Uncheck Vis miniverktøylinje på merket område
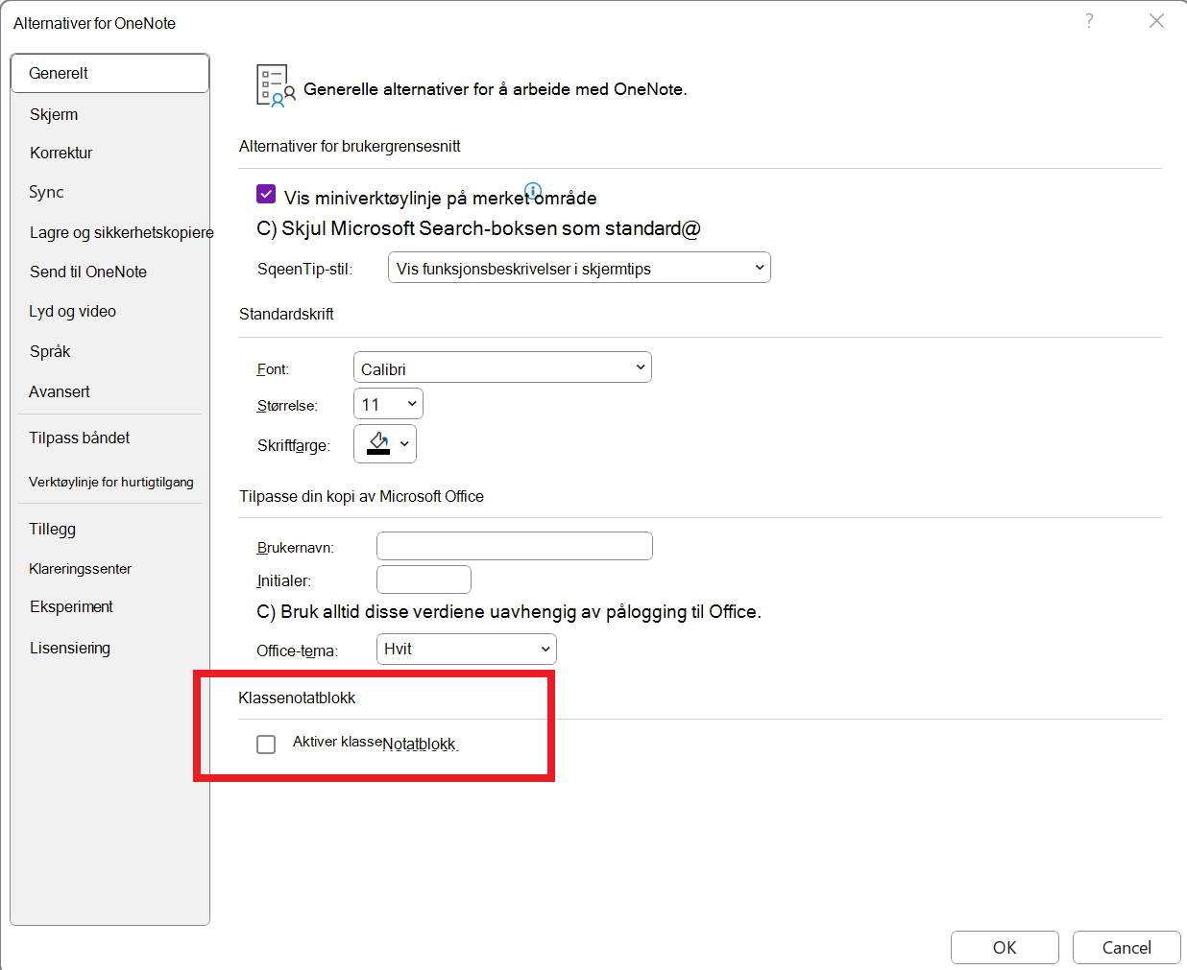 (266, 194)
